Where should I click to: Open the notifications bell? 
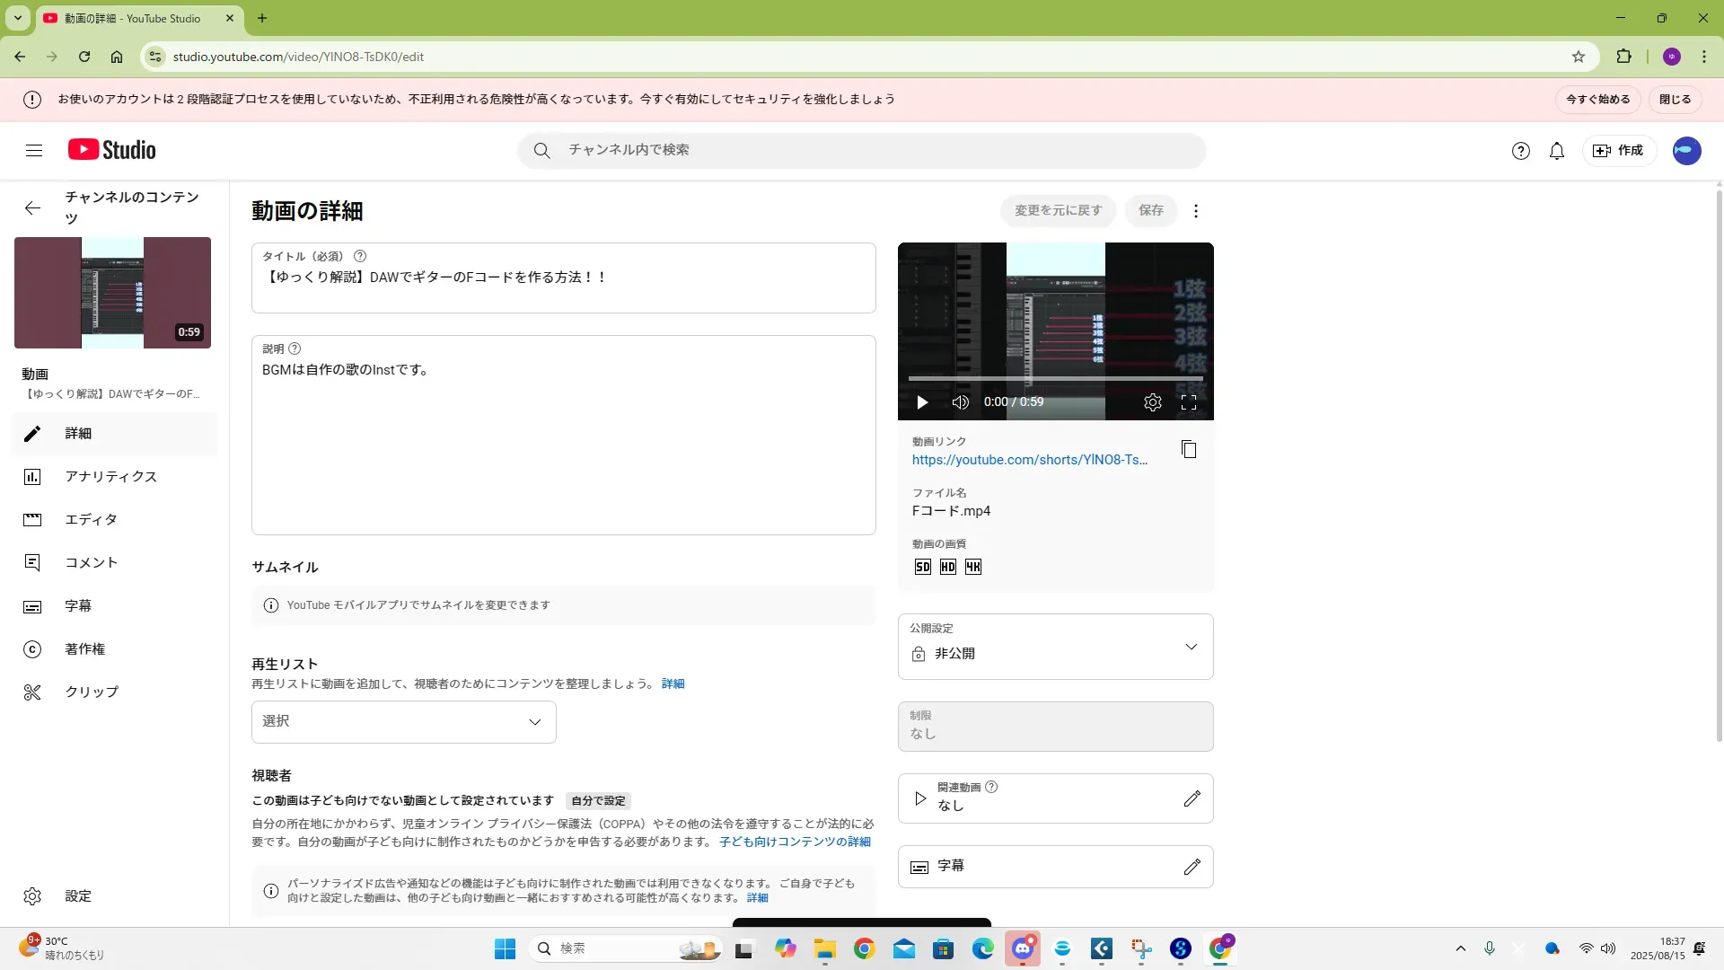(1557, 151)
